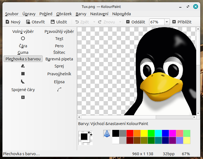Viewport: 203px width, 159px height.
Task: Click the Přiblížit zoom in button
Action: [x=182, y=22]
